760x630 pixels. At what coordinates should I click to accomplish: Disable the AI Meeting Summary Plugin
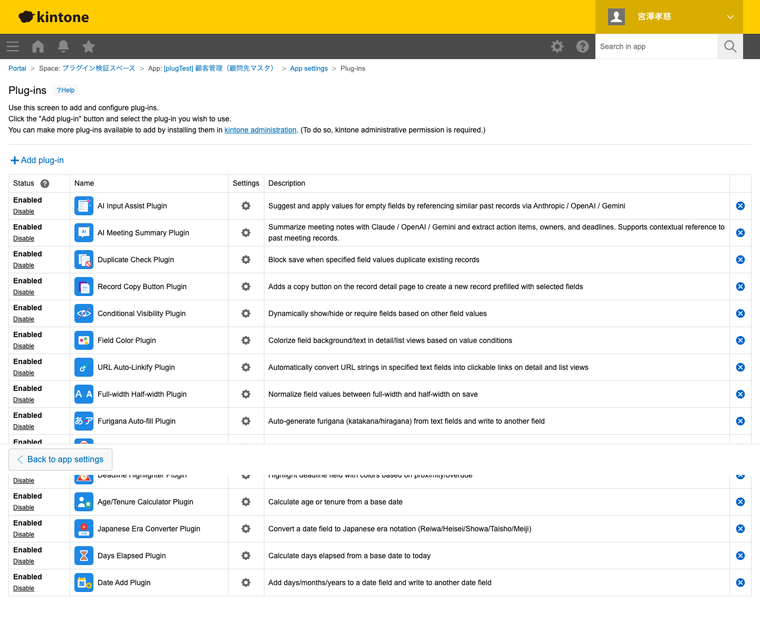(24, 238)
